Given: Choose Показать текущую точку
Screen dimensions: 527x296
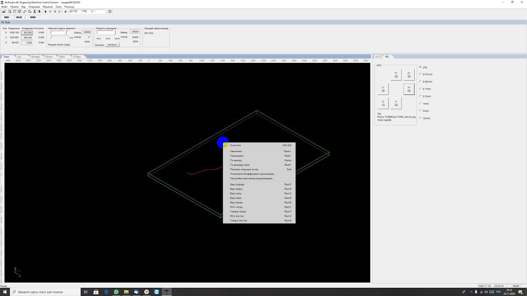Looking at the screenshot, I should pyautogui.click(x=259, y=169).
